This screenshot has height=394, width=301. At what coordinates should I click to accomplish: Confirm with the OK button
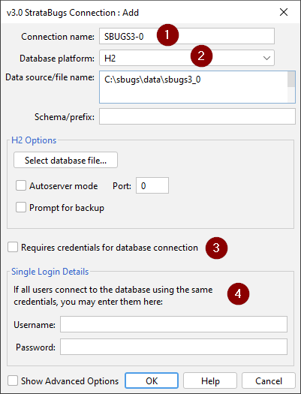pos(152,380)
